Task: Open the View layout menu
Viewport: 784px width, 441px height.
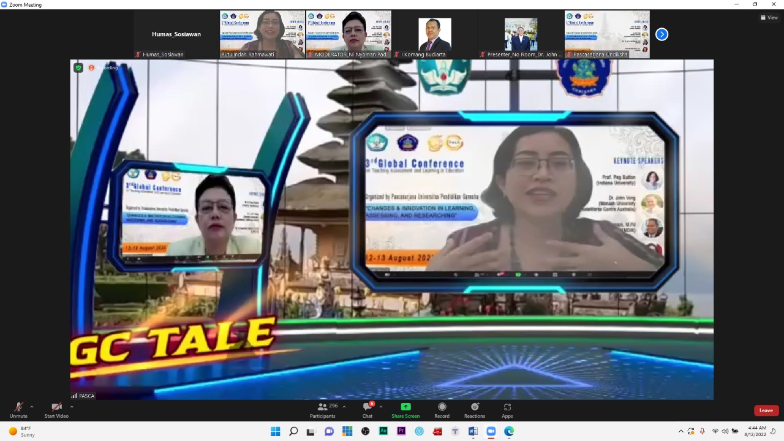Action: point(769,18)
